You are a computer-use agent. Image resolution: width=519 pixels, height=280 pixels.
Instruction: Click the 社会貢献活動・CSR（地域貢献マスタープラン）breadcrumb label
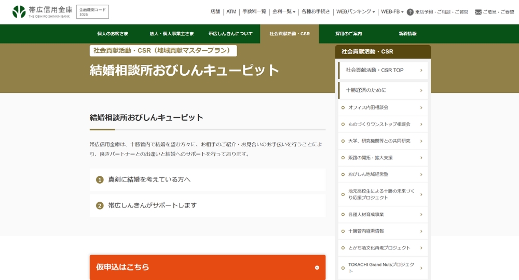click(x=163, y=51)
